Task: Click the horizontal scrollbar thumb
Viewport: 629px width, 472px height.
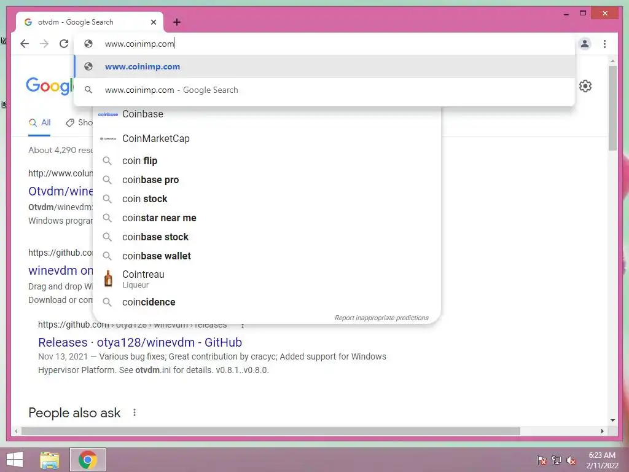Action: 271,431
